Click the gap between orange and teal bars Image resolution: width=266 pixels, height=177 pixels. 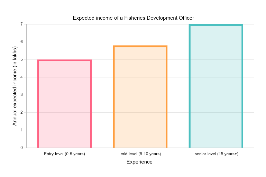click(x=178, y=104)
